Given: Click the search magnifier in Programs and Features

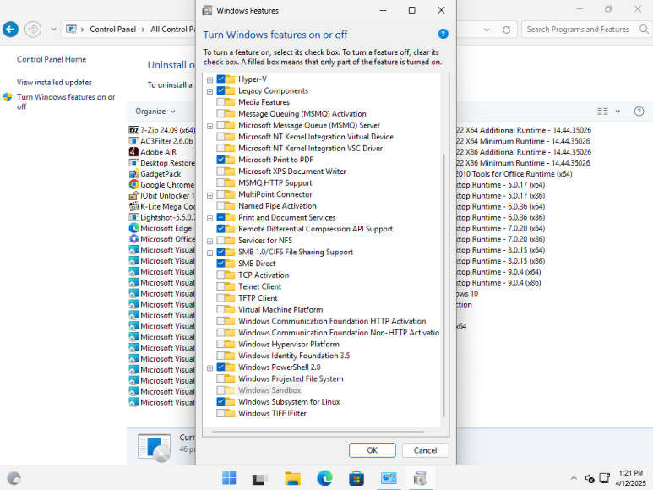Looking at the screenshot, I should 644,29.
